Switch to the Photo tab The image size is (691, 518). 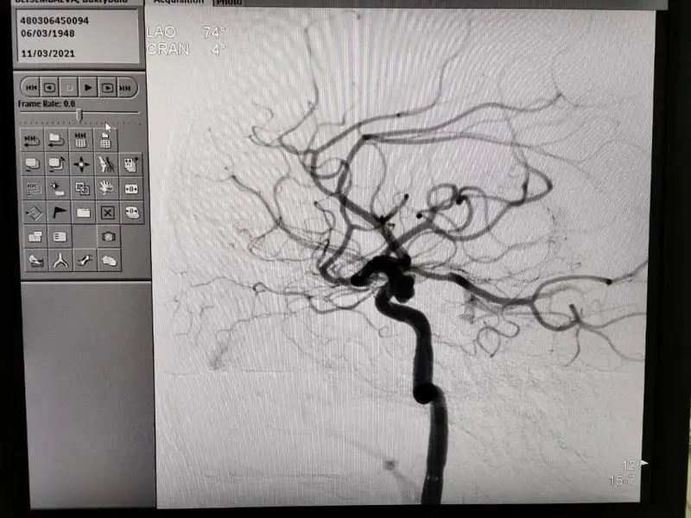click(x=228, y=3)
